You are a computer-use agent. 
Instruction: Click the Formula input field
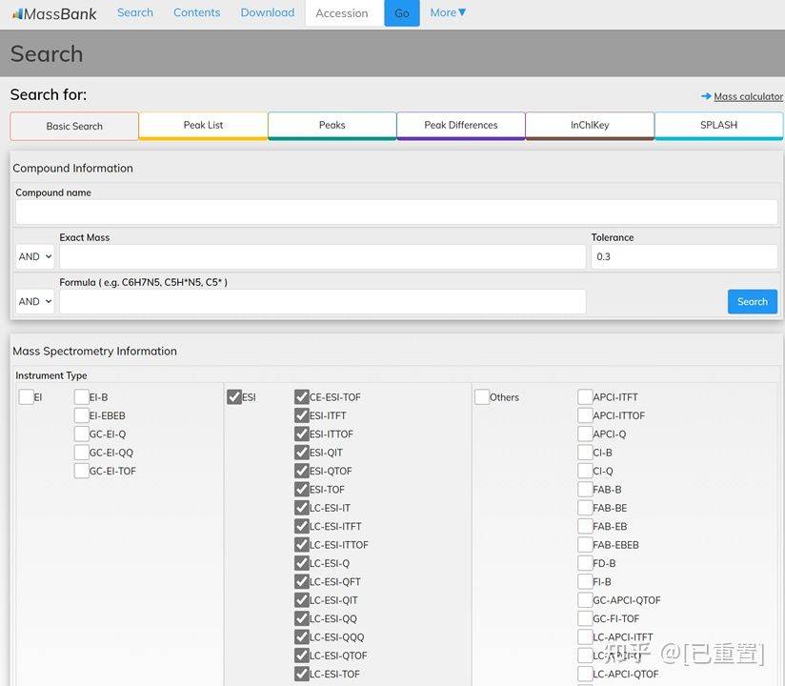pos(322,301)
